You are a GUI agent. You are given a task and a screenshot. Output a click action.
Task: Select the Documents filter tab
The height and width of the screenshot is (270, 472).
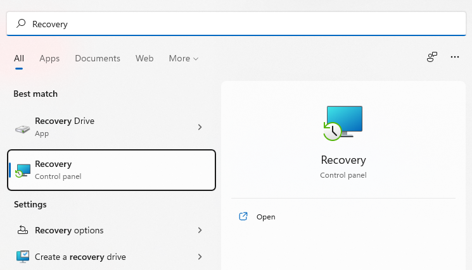(98, 58)
